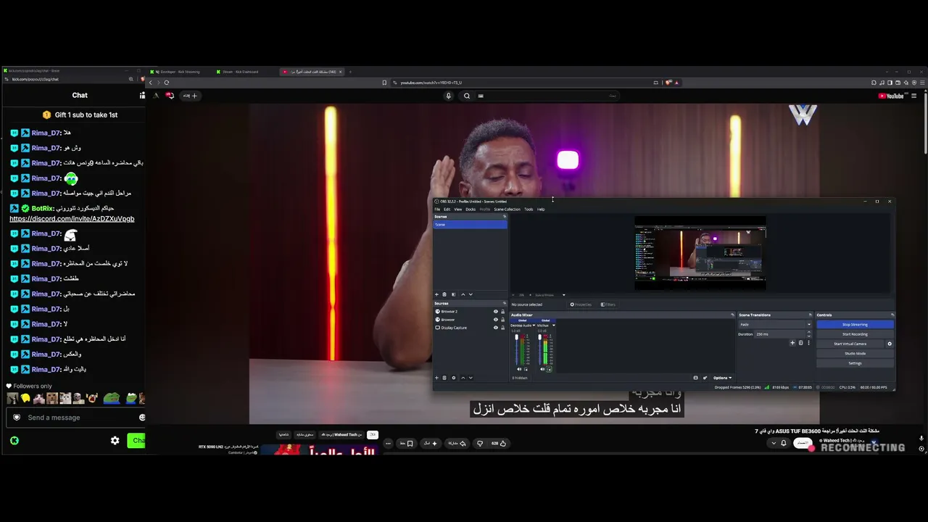The width and height of the screenshot is (928, 522).
Task: Open OBS Settings from Controls dock
Action: pyautogui.click(x=855, y=363)
